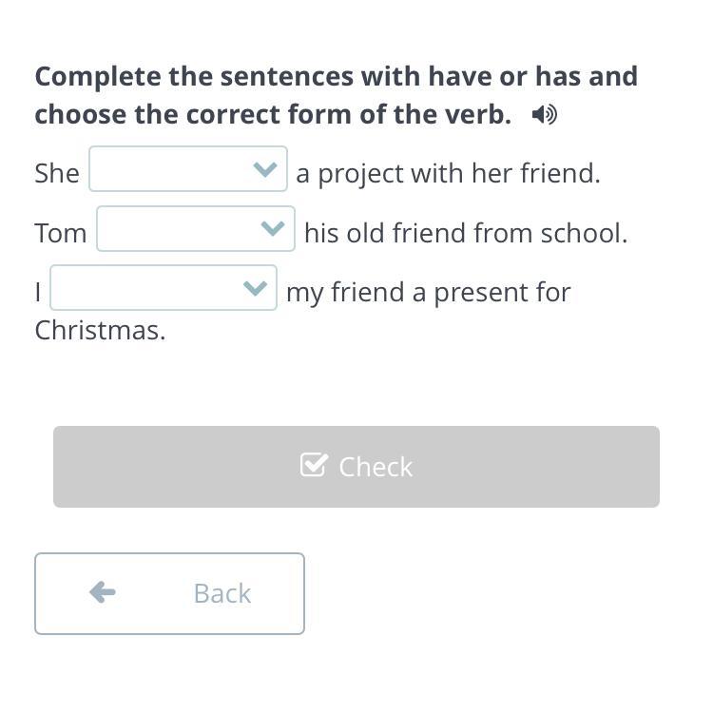Click the text "a project with her friend."

(448, 173)
